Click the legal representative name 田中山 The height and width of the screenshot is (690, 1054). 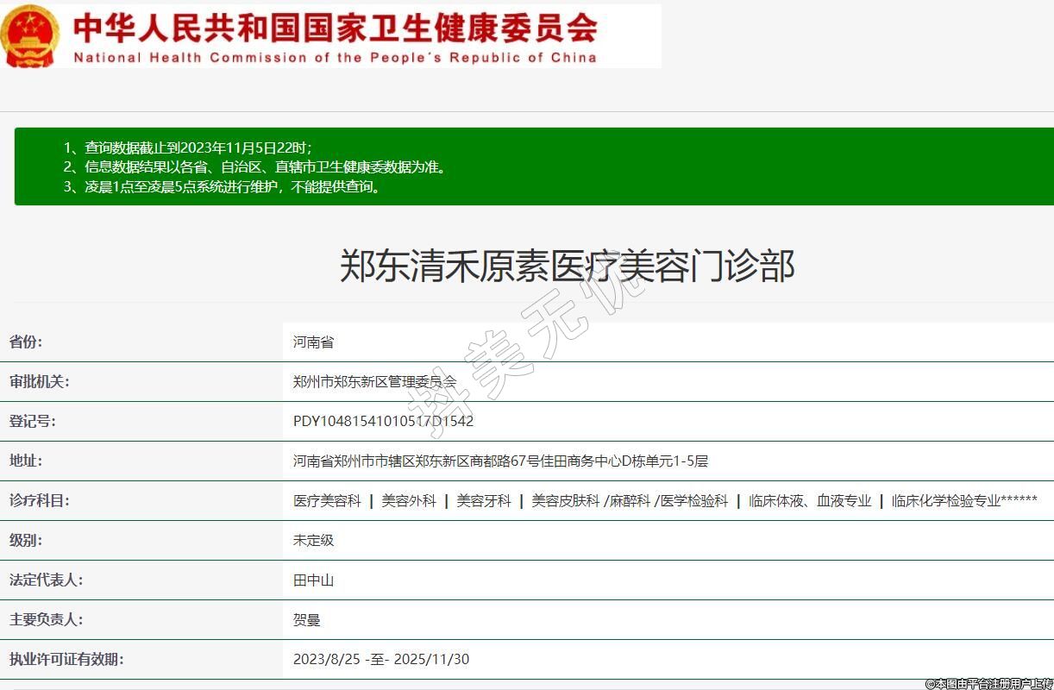coord(313,580)
